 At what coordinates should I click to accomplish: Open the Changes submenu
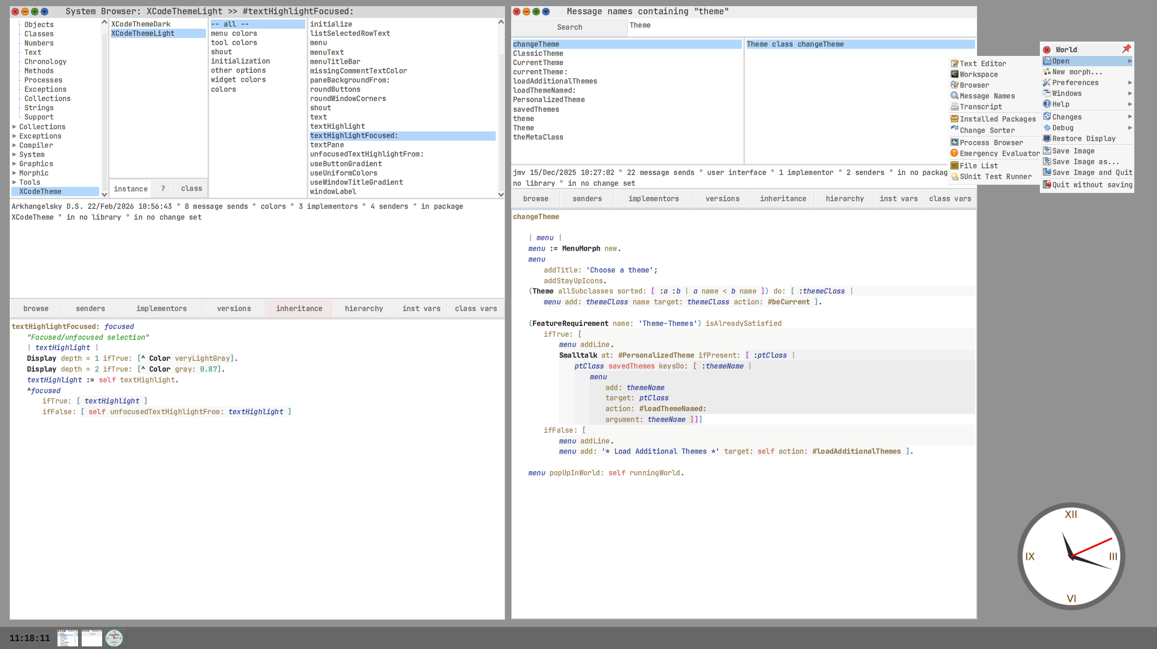click(x=1066, y=117)
